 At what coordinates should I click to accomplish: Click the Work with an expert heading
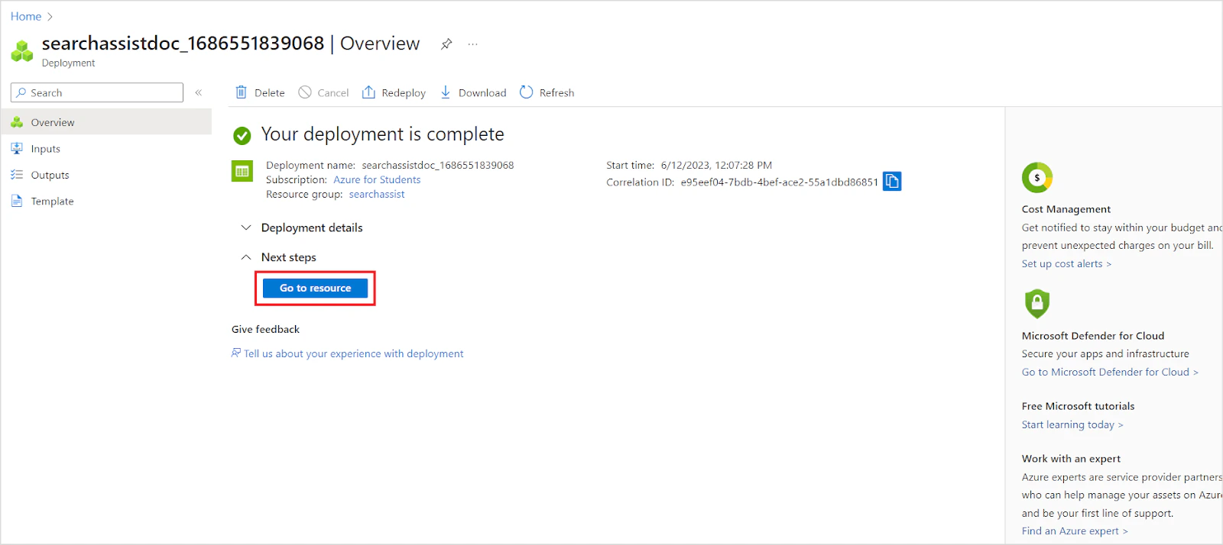tap(1071, 459)
